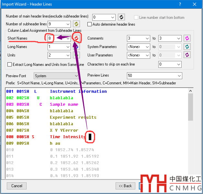Open the Units line dropdown
The image size is (203, 194).
(68, 55)
